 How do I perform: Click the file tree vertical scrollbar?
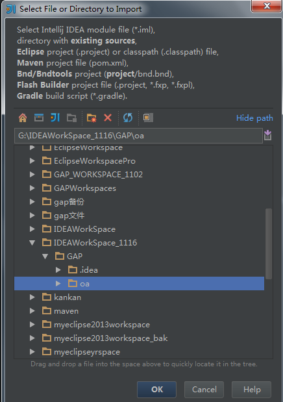pos(268,244)
